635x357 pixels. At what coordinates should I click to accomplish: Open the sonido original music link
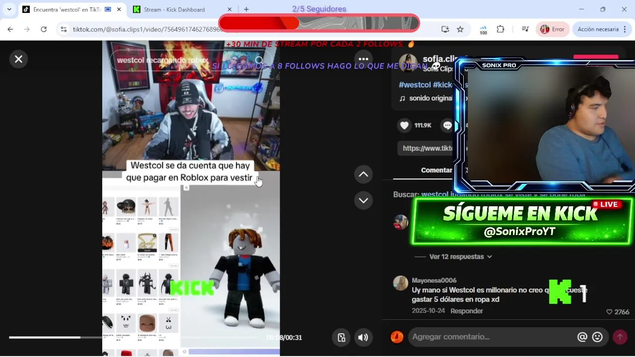(x=426, y=98)
